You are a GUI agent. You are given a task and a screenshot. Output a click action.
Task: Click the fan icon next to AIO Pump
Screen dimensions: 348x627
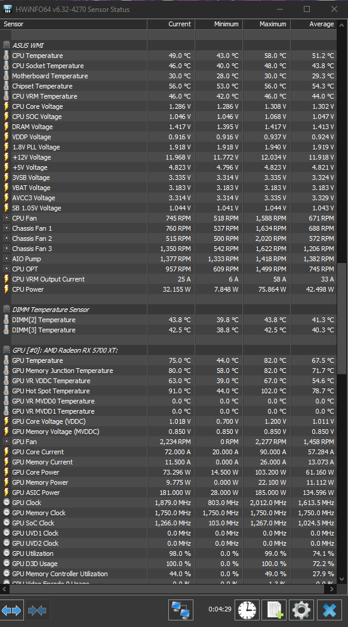(6, 259)
